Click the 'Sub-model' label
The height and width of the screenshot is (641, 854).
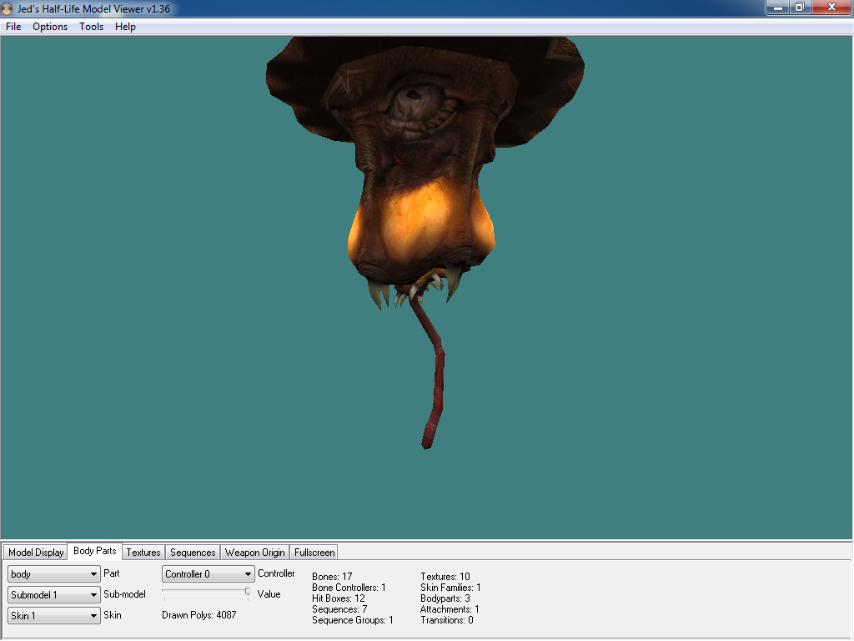tap(125, 594)
